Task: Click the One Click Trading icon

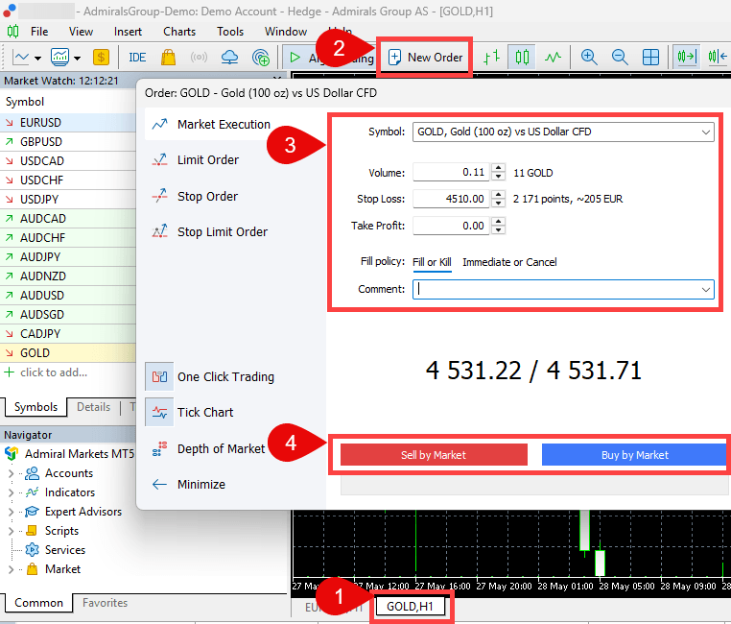Action: [159, 376]
